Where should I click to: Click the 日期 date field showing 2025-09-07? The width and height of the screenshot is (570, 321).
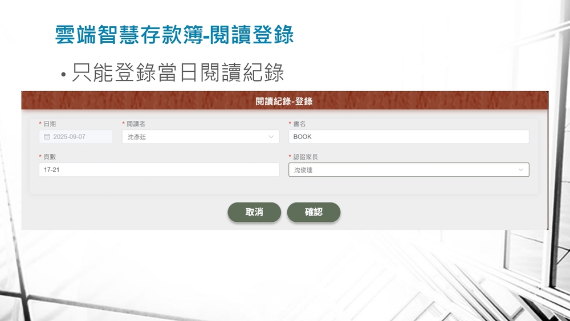pyautogui.click(x=76, y=137)
